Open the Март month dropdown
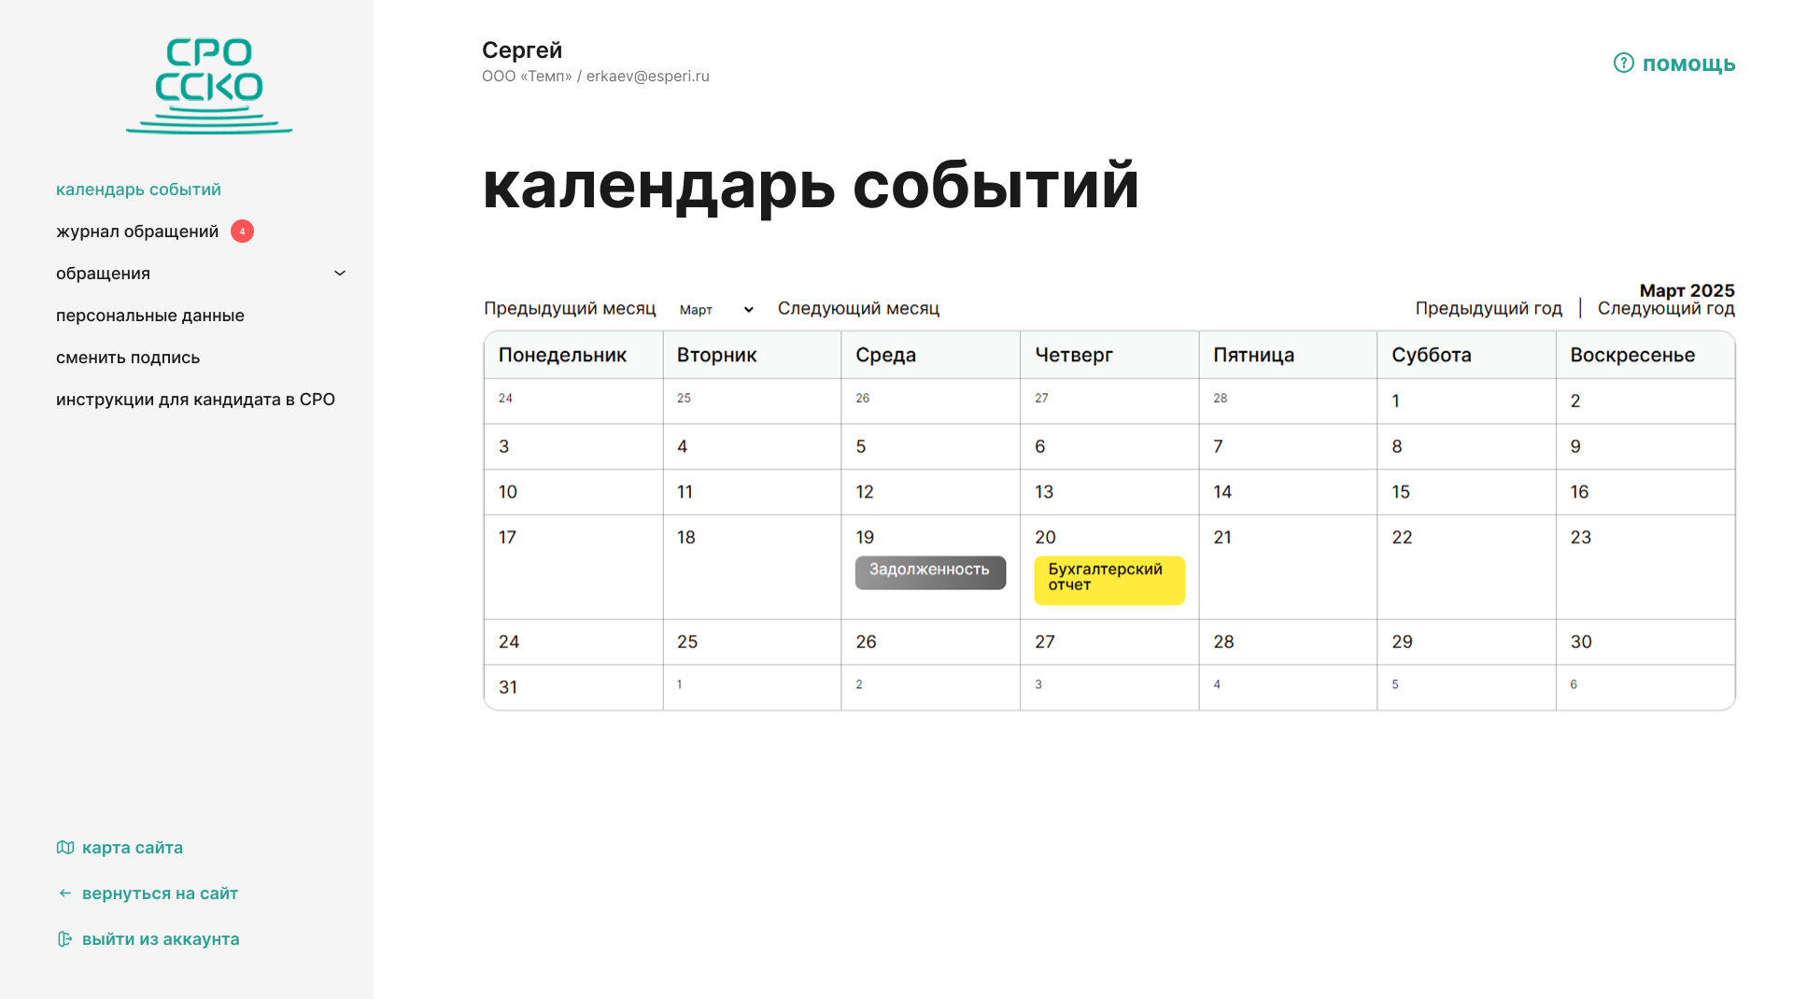This screenshot has height=999, width=1793. 715,310
